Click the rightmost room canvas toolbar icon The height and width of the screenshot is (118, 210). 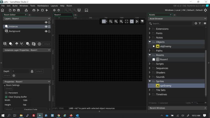(142, 21)
